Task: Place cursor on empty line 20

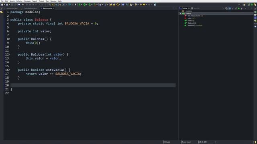Action: click(93, 85)
